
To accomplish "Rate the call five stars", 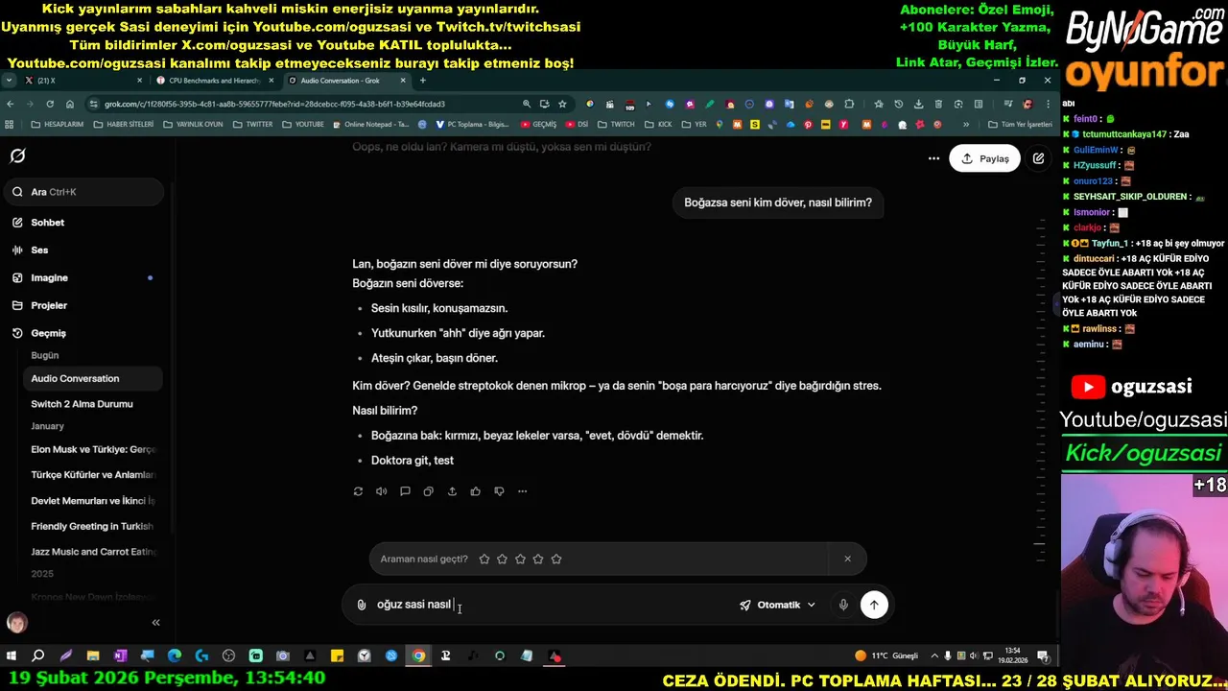I will [x=556, y=560].
